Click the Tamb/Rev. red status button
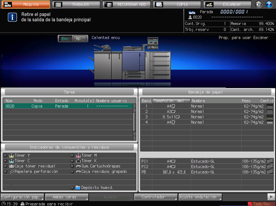The height and width of the screenshot is (206, 276). [262, 204]
